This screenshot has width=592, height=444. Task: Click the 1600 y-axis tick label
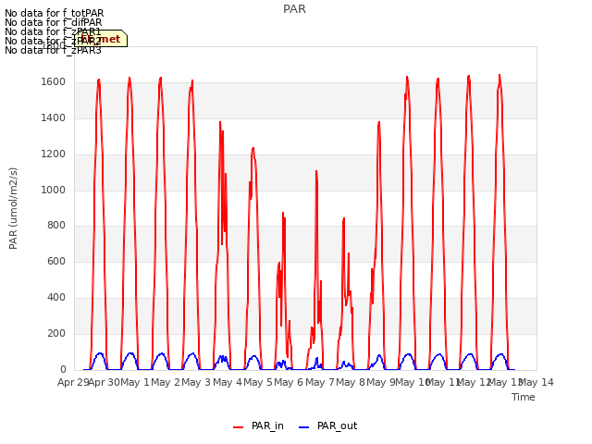[x=54, y=82]
